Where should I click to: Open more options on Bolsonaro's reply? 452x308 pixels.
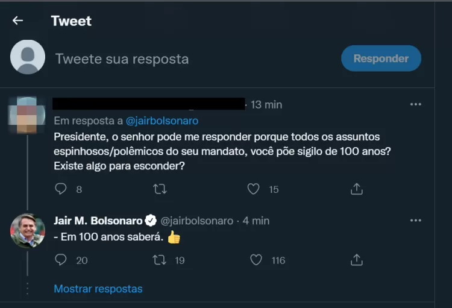coord(415,221)
